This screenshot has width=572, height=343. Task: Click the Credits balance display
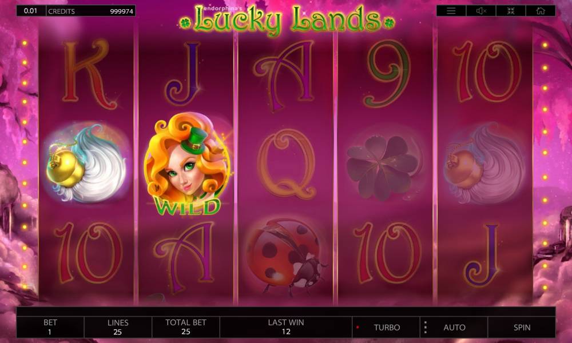pos(91,11)
